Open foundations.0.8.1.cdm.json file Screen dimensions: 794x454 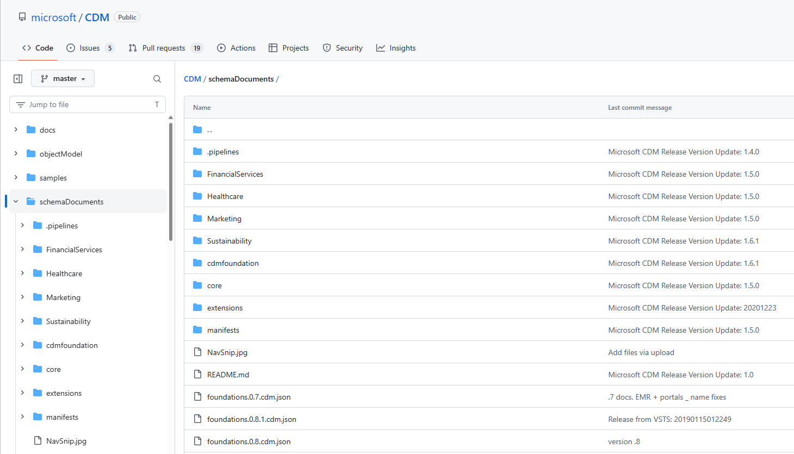click(x=252, y=419)
